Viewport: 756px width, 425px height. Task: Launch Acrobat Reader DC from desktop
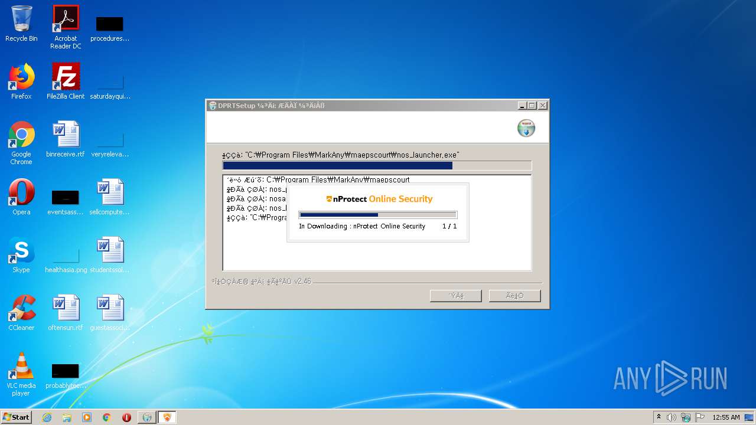pos(66,27)
